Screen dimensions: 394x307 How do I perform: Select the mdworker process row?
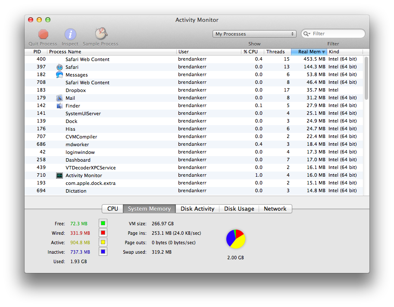click(194, 144)
